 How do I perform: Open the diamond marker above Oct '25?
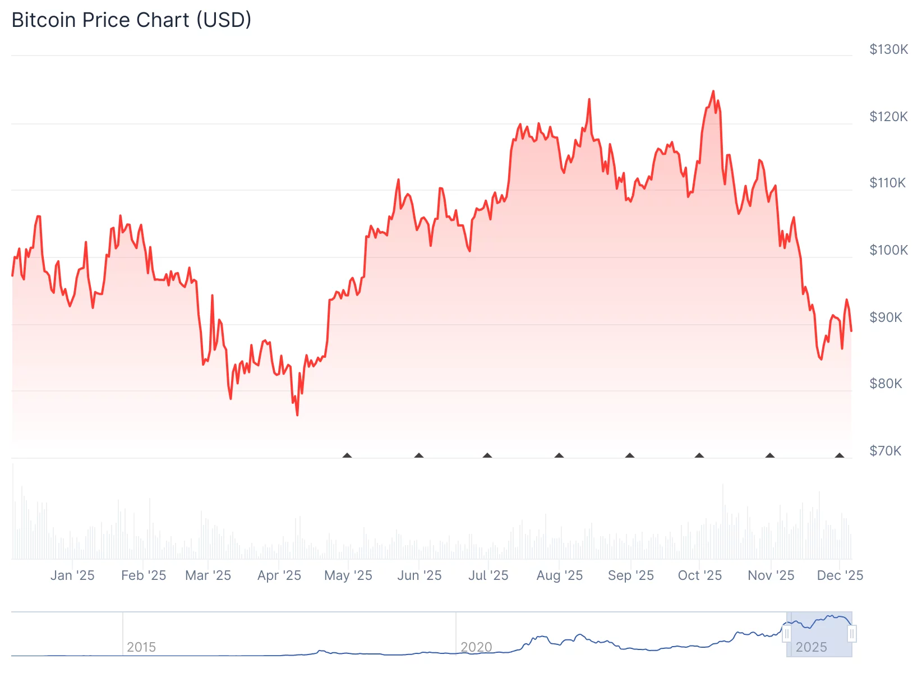coord(699,455)
